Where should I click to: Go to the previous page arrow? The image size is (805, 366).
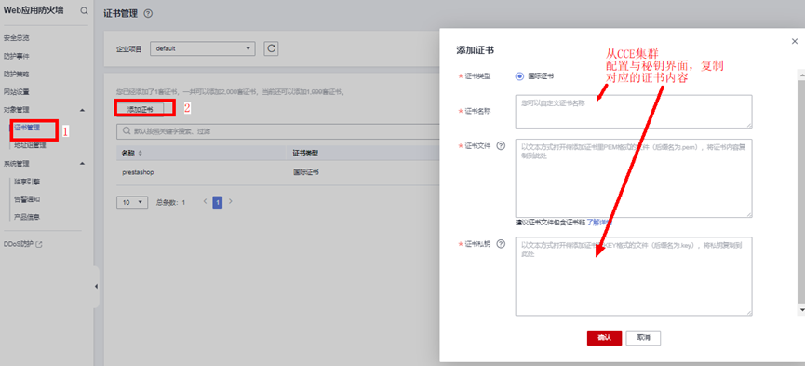tap(205, 201)
